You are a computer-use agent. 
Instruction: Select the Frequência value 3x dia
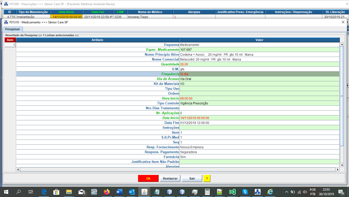coord(259,74)
